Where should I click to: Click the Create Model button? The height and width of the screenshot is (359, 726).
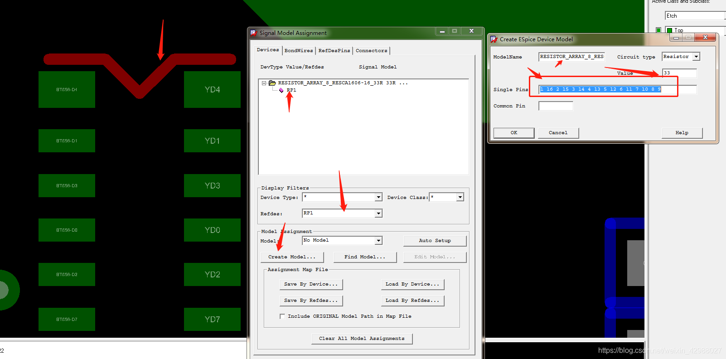pos(292,257)
